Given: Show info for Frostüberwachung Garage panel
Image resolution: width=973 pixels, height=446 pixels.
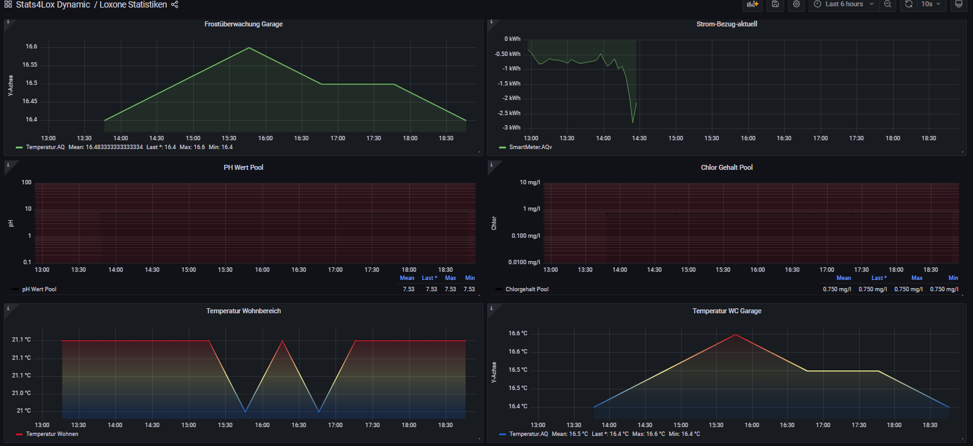Looking at the screenshot, I should [x=8, y=22].
